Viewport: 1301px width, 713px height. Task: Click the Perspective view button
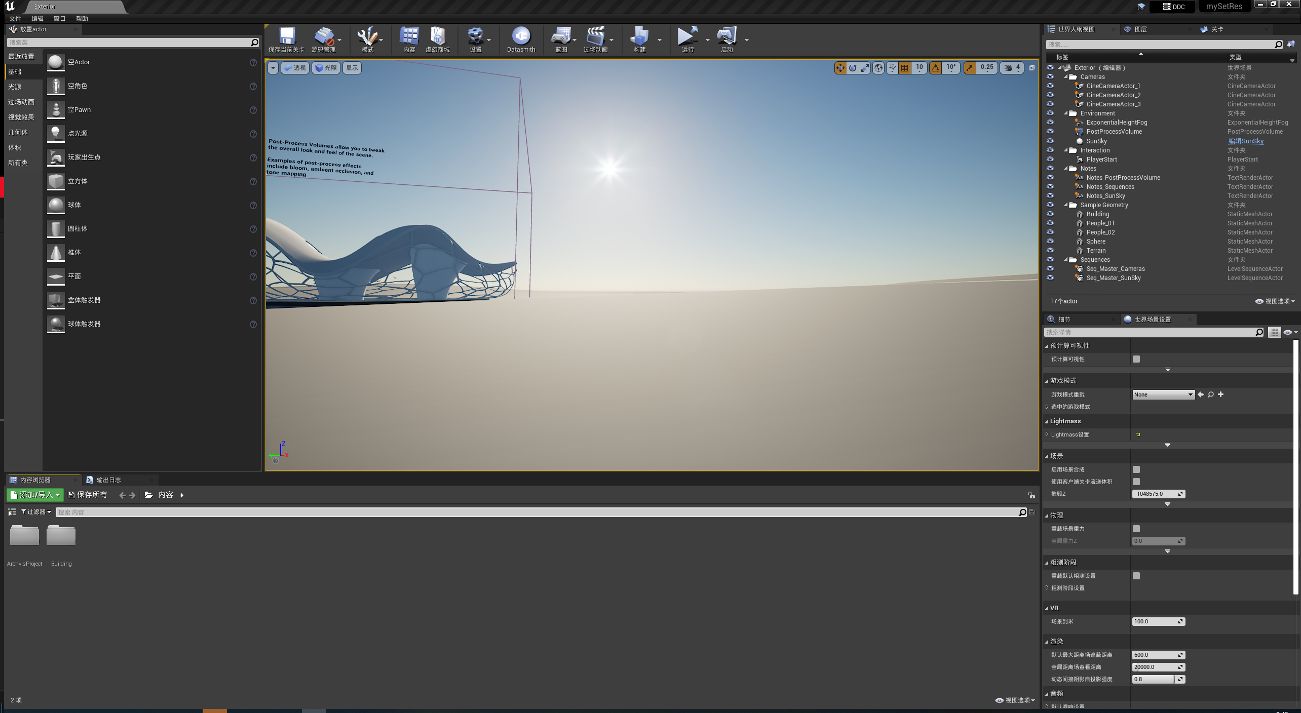295,68
